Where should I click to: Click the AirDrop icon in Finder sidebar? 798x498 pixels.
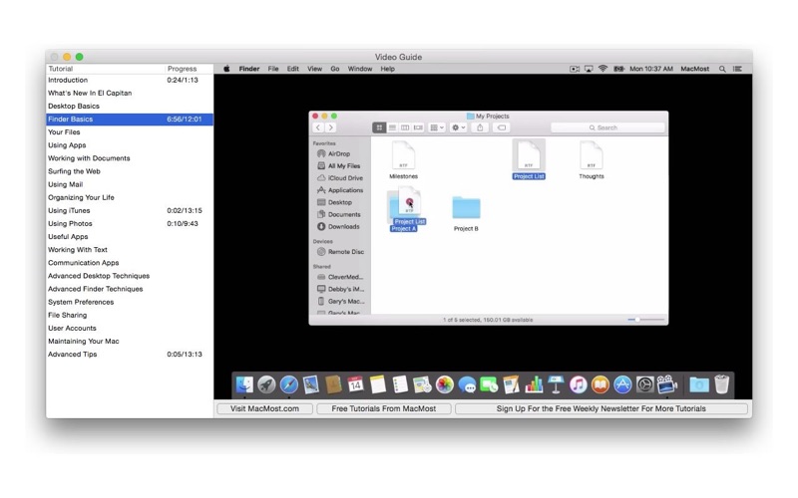pyautogui.click(x=321, y=154)
